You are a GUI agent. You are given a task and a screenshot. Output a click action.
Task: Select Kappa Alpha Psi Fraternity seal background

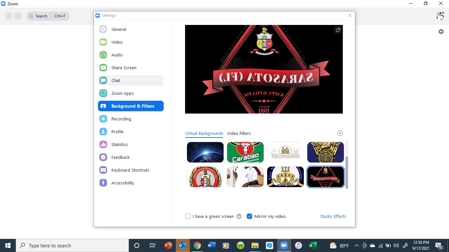pos(205,177)
